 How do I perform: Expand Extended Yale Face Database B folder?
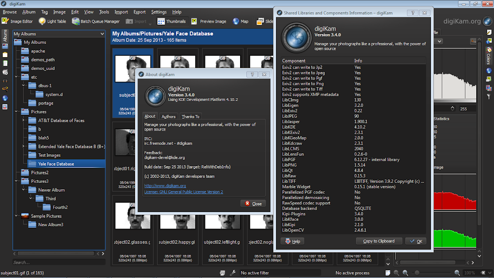[x=24, y=146]
